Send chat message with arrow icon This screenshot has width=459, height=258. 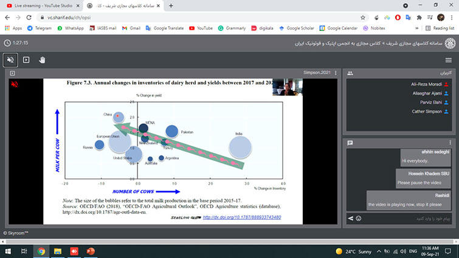350,218
